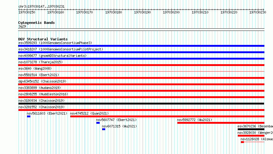This screenshot has height=154, width=273.
Task: Select the red bar under nsv2808255
Action: (141, 97)
